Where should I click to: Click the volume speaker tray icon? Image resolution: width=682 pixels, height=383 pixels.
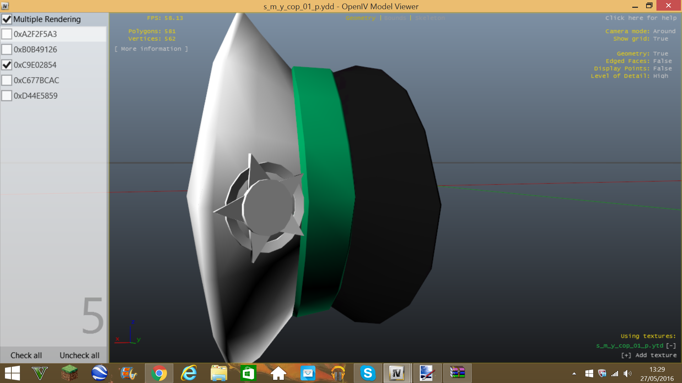[627, 373]
